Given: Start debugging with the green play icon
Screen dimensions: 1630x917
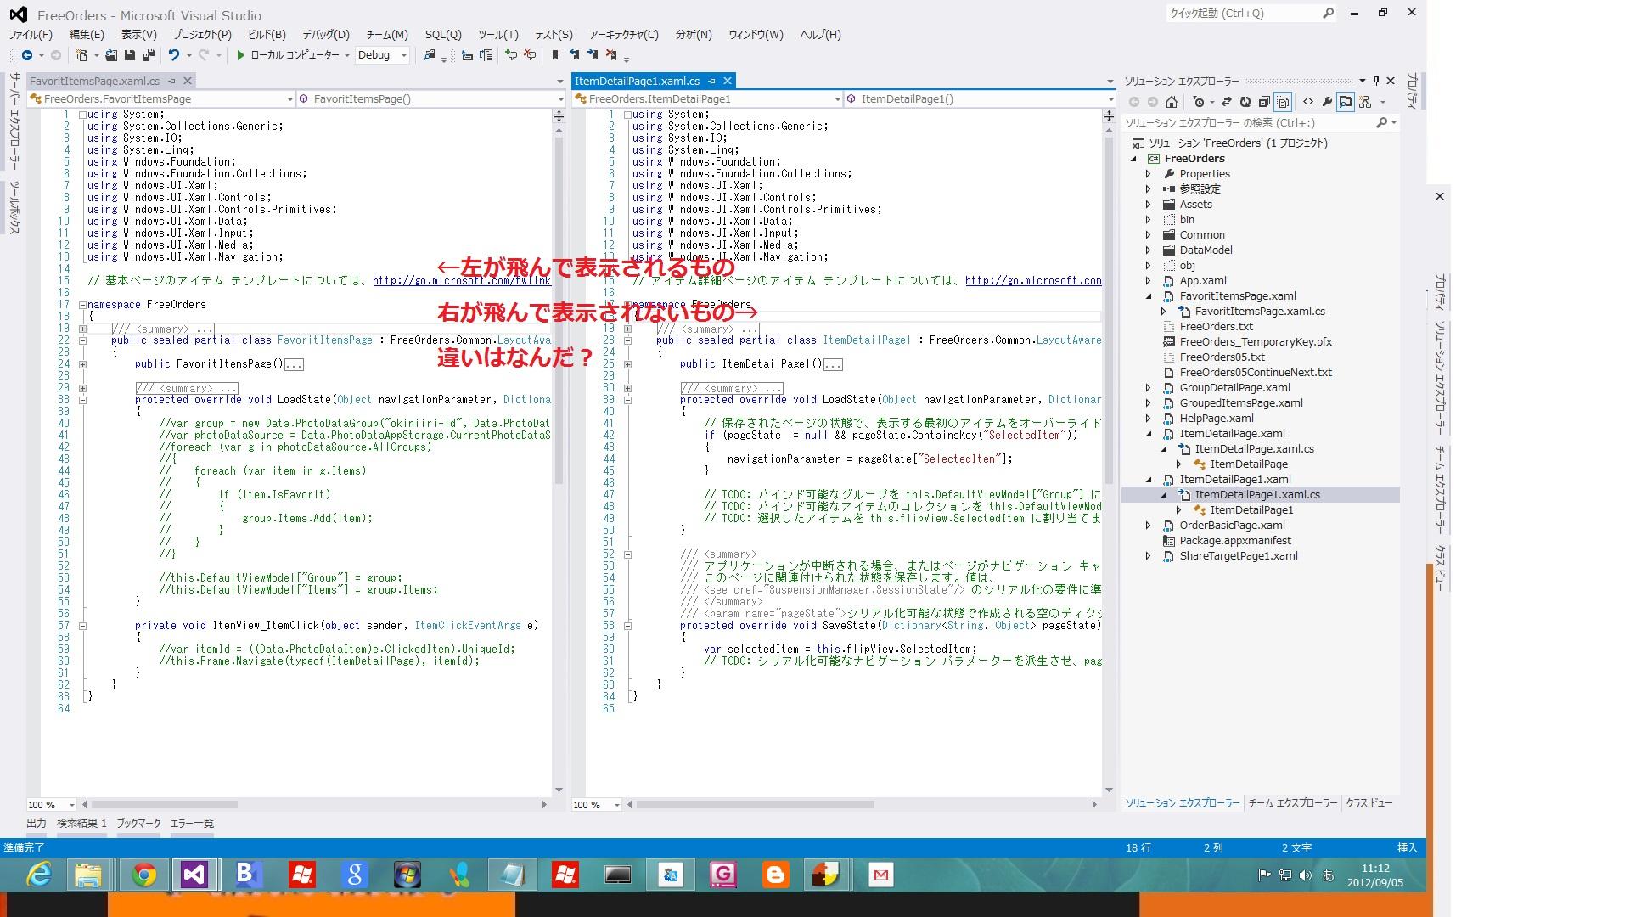Looking at the screenshot, I should [241, 55].
